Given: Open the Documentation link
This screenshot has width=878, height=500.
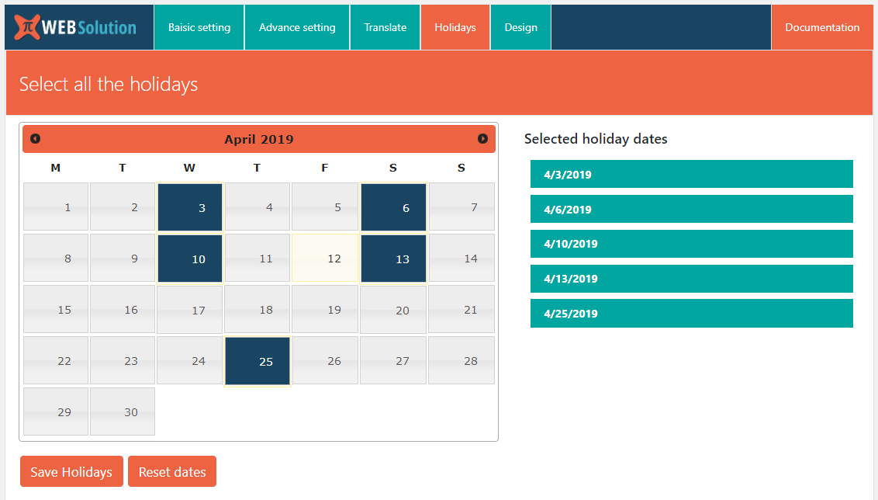Looking at the screenshot, I should pos(822,27).
